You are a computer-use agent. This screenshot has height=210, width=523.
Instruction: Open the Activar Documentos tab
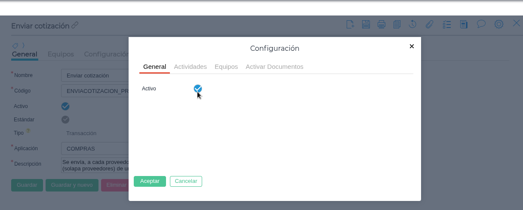[x=274, y=67]
